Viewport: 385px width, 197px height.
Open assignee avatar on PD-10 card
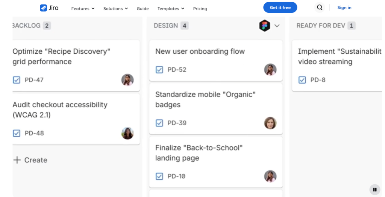(270, 176)
